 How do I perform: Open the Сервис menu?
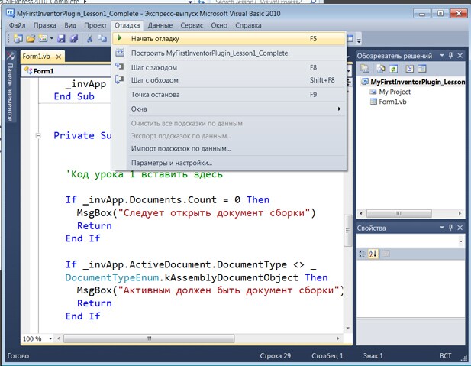(191, 25)
